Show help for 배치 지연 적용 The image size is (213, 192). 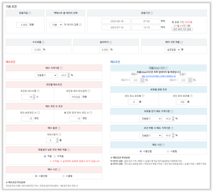click(x=182, y=42)
